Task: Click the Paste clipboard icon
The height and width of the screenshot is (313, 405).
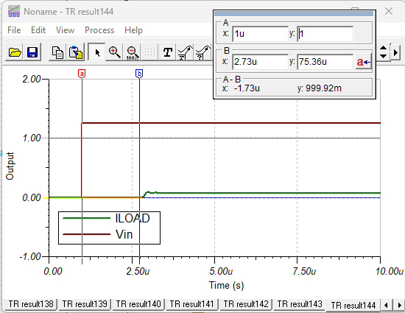Action: point(76,52)
